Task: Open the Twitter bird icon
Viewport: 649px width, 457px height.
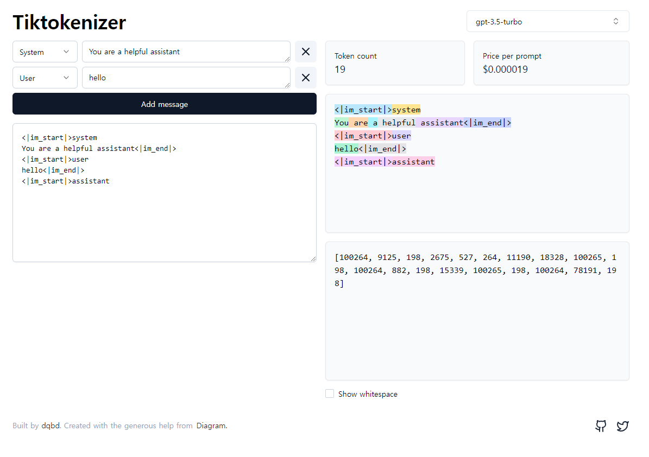Action: pyautogui.click(x=622, y=426)
